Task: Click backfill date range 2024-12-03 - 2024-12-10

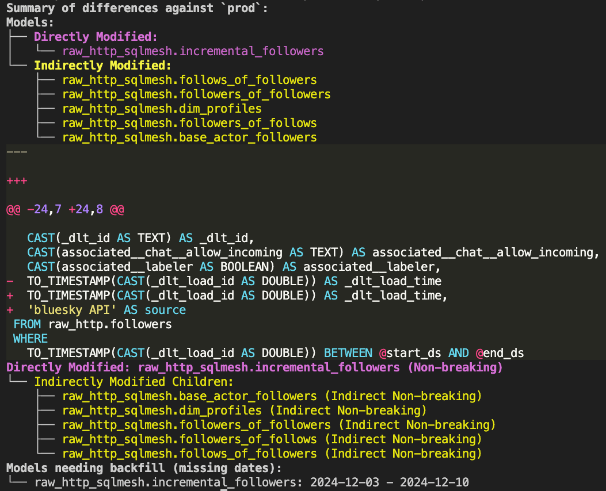Action: [390, 482]
